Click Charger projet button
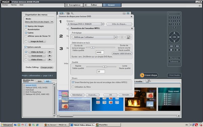The width and height of the screenshot is (203, 127). [x=47, y=67]
